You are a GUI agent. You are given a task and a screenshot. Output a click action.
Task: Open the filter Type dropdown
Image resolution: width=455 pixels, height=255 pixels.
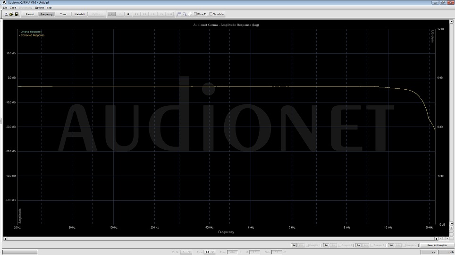(x=209, y=252)
